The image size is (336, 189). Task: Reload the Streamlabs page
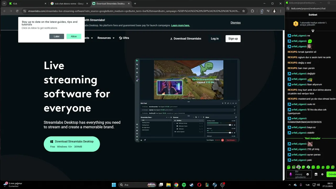[x=17, y=11]
